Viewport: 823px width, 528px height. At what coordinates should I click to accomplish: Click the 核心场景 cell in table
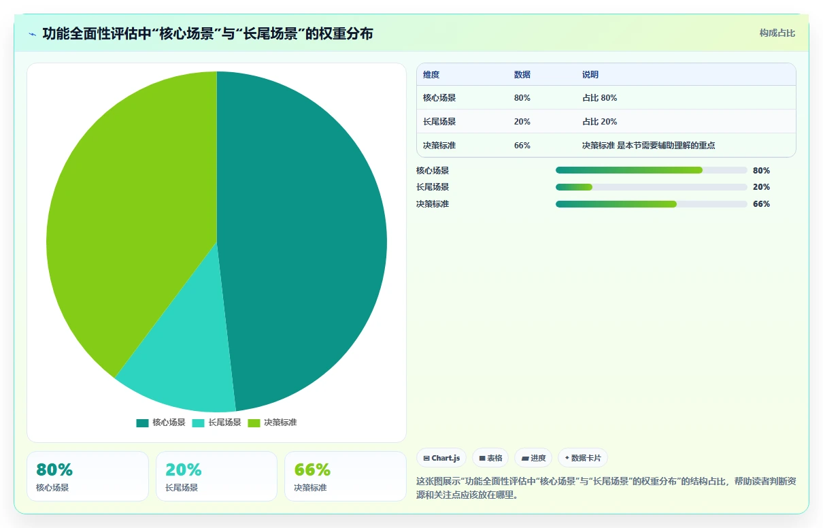[439, 98]
